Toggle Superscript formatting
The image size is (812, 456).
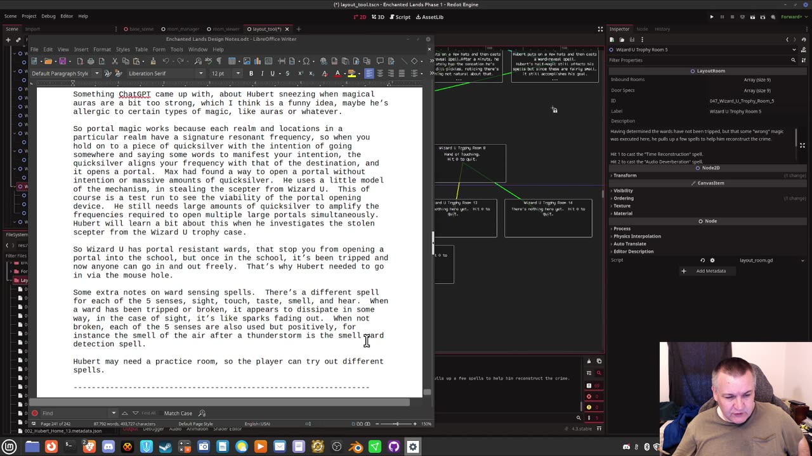click(300, 73)
